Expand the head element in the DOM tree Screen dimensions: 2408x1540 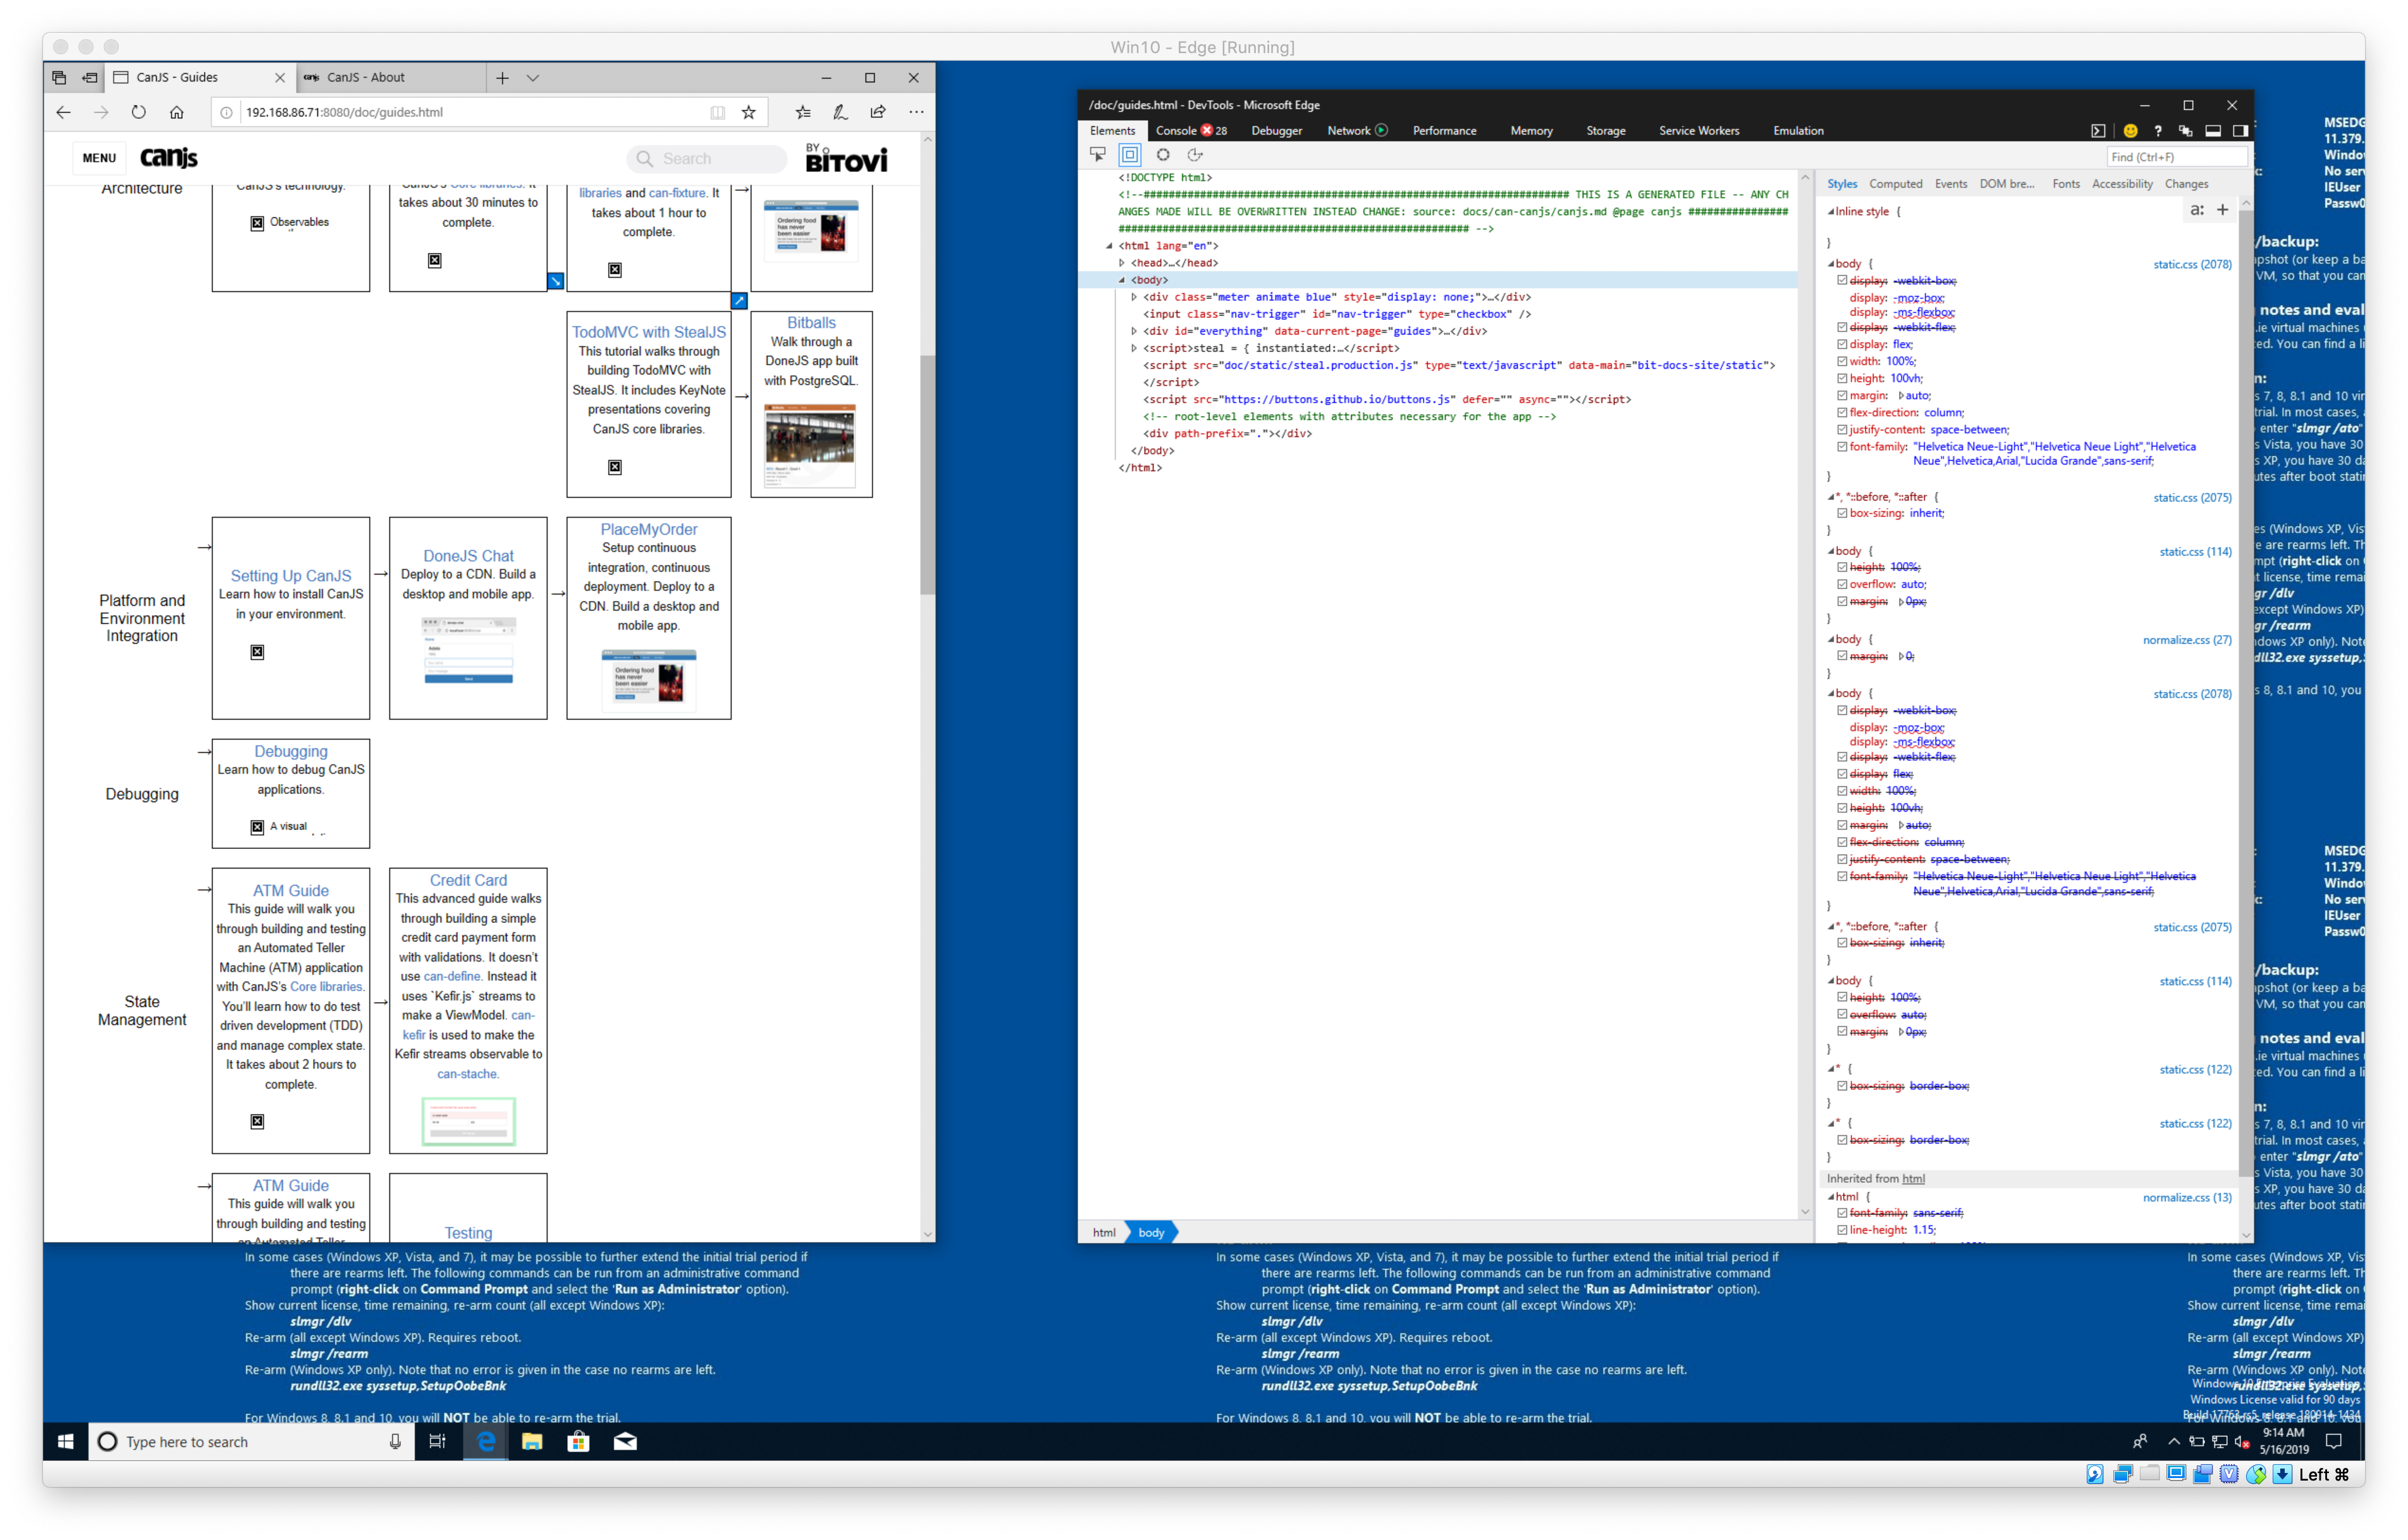point(1122,262)
